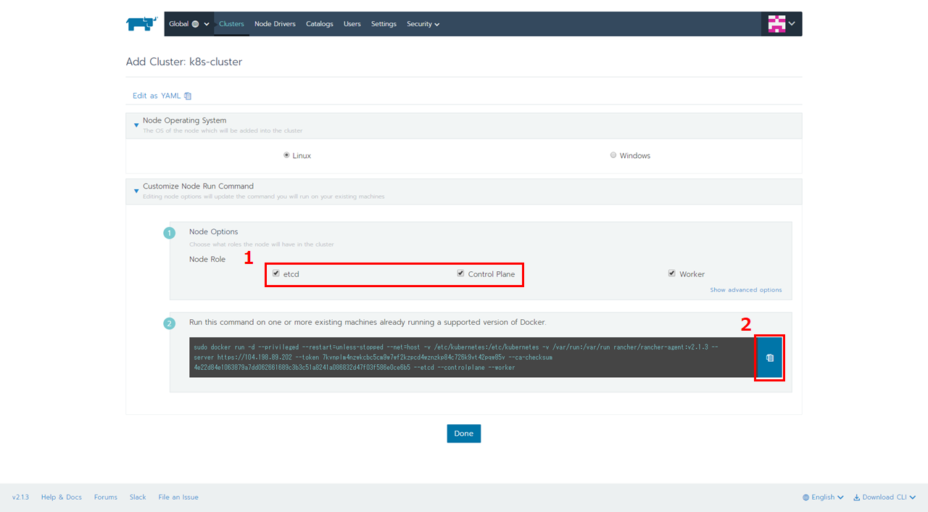Open the Slack link
Image resolution: width=928 pixels, height=512 pixels.
138,497
